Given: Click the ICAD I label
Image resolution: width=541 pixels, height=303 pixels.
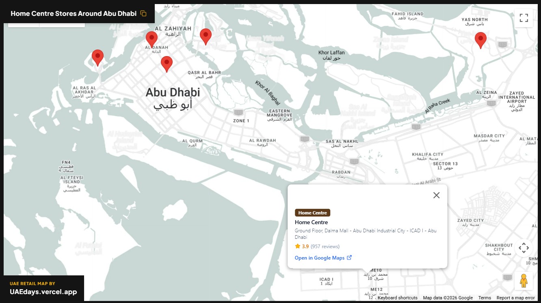Looking at the screenshot, I should click(326, 281).
